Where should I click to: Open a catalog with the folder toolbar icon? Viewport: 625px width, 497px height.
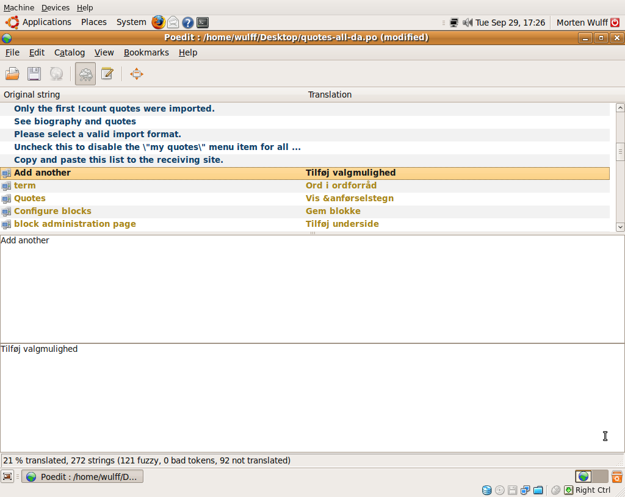[x=12, y=74]
